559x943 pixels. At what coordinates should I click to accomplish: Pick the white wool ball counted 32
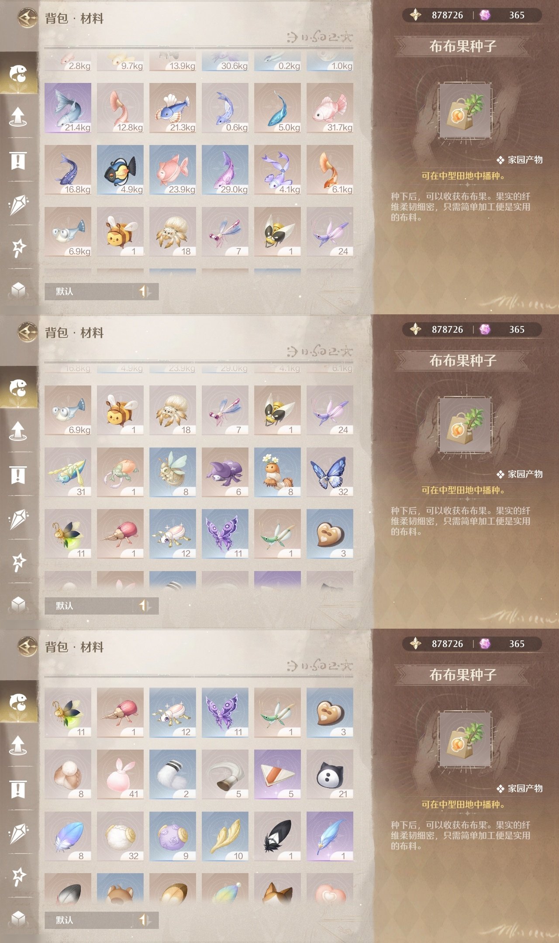pyautogui.click(x=120, y=836)
